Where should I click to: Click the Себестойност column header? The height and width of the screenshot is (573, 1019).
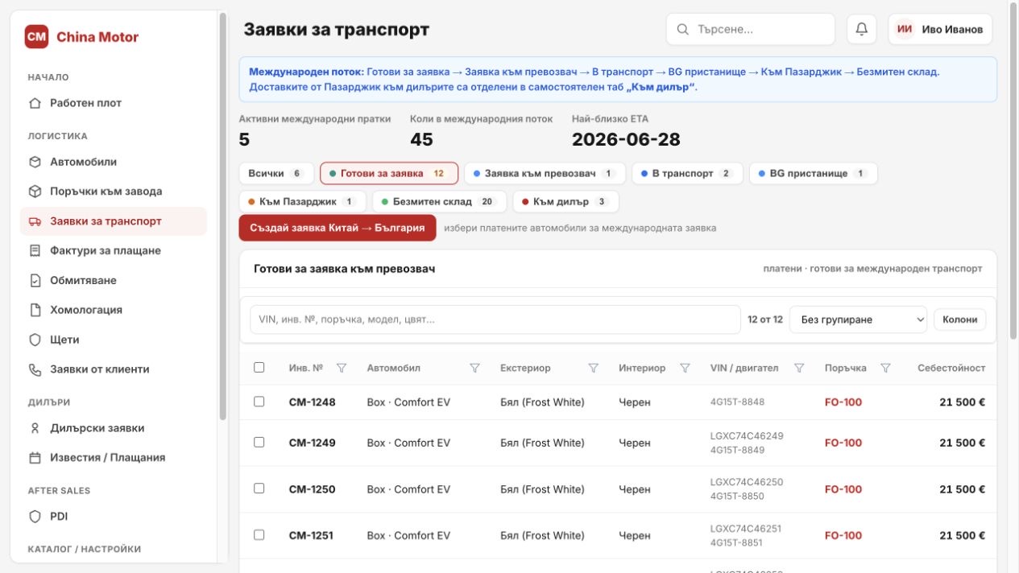[951, 368]
